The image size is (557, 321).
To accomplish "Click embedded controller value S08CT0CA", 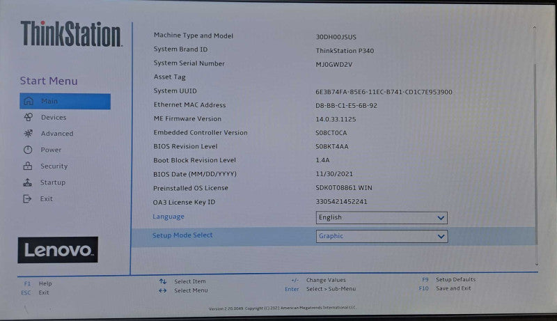I will 331,133.
